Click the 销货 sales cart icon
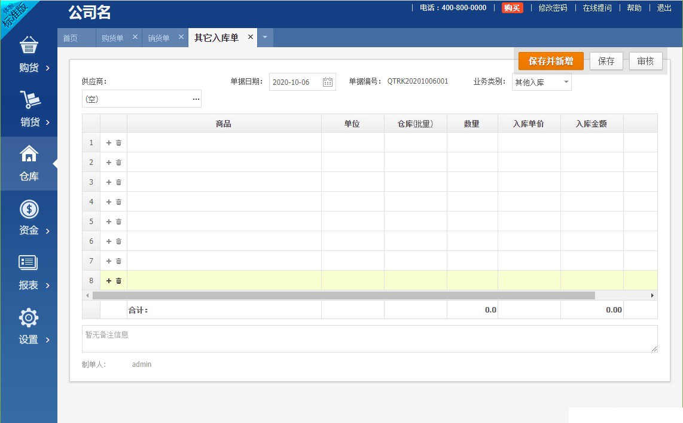 point(29,100)
